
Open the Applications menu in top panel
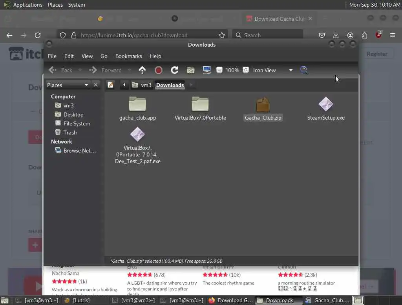click(28, 5)
